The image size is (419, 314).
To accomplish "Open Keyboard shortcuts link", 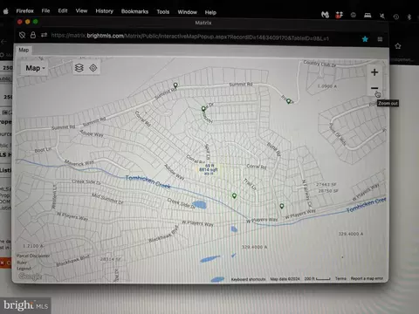I will [248, 279].
